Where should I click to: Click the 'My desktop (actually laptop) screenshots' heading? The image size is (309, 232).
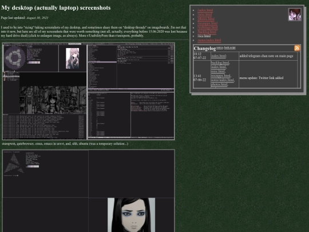coord(56,7)
